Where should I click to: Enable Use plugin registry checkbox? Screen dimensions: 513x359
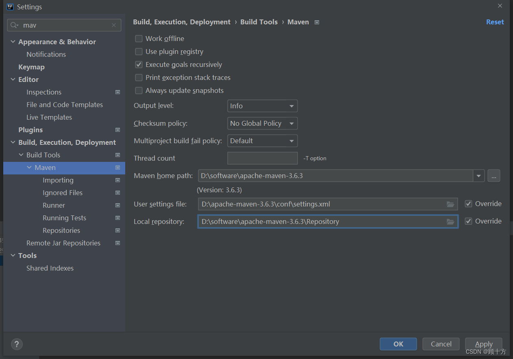coord(139,52)
